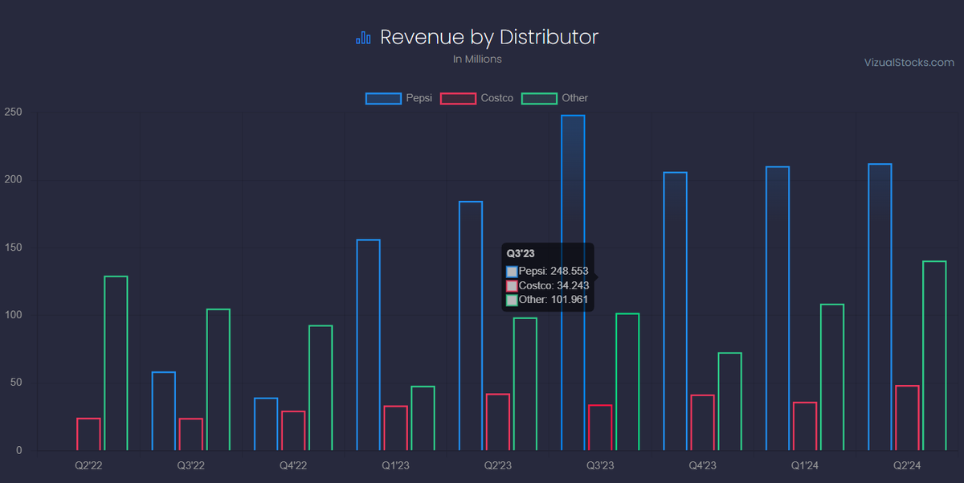Select the Other bar for Q1'24
964x483 pixels.
831,378
